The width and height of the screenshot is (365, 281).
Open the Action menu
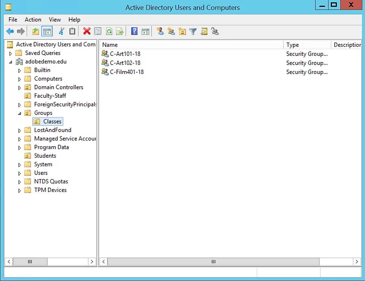pyautogui.click(x=33, y=20)
